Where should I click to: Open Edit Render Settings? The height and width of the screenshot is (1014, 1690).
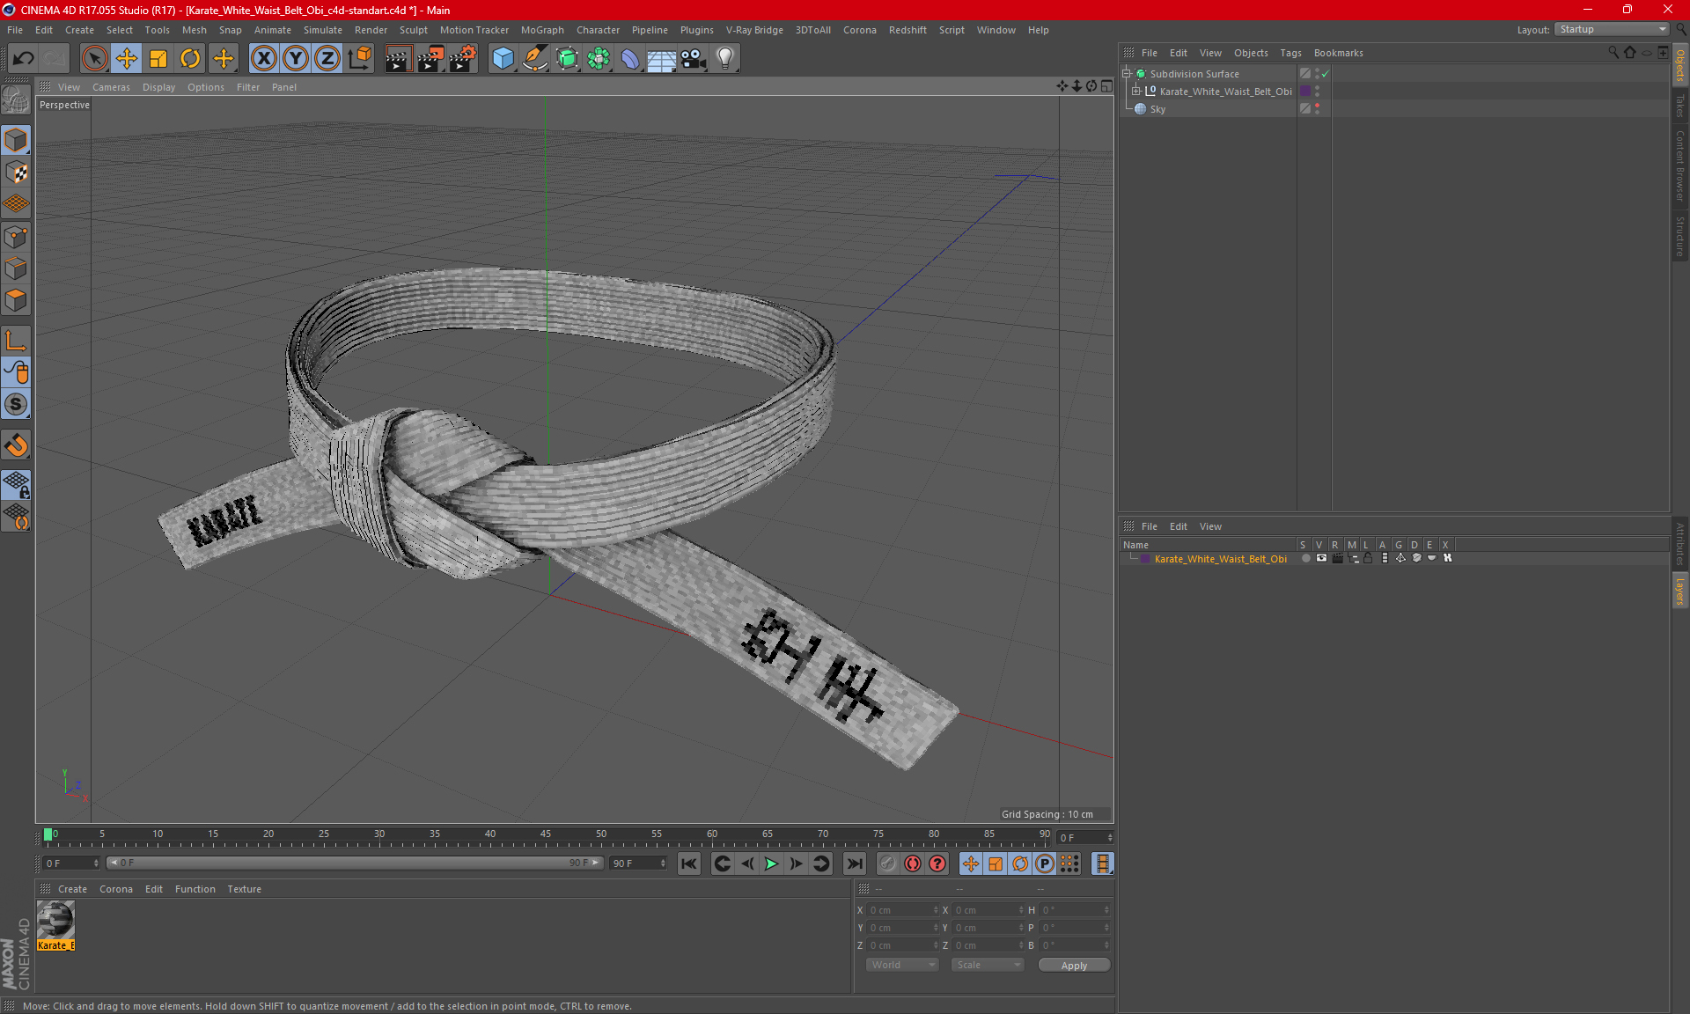coord(463,58)
